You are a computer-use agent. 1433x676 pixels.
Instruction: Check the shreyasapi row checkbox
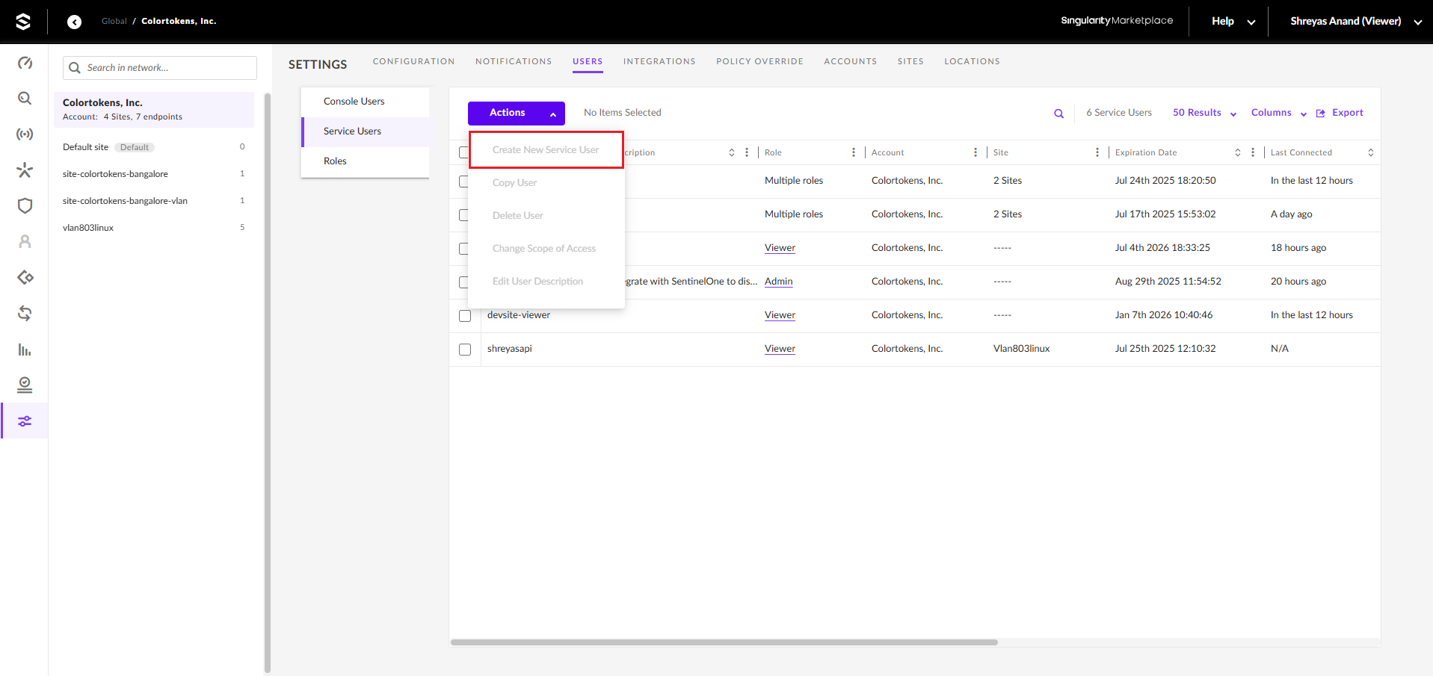(465, 350)
